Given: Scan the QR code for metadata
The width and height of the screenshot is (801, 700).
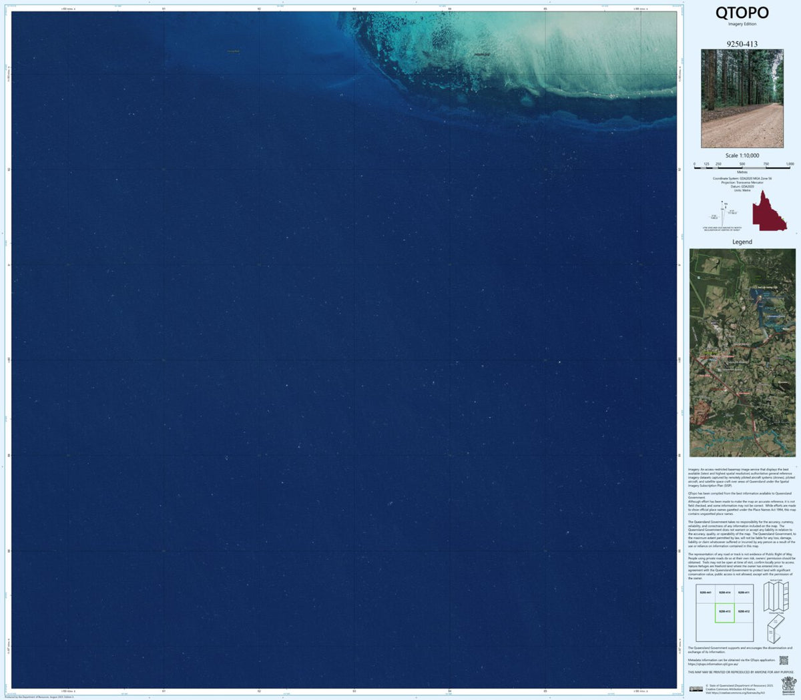Looking at the screenshot, I should 784,660.
